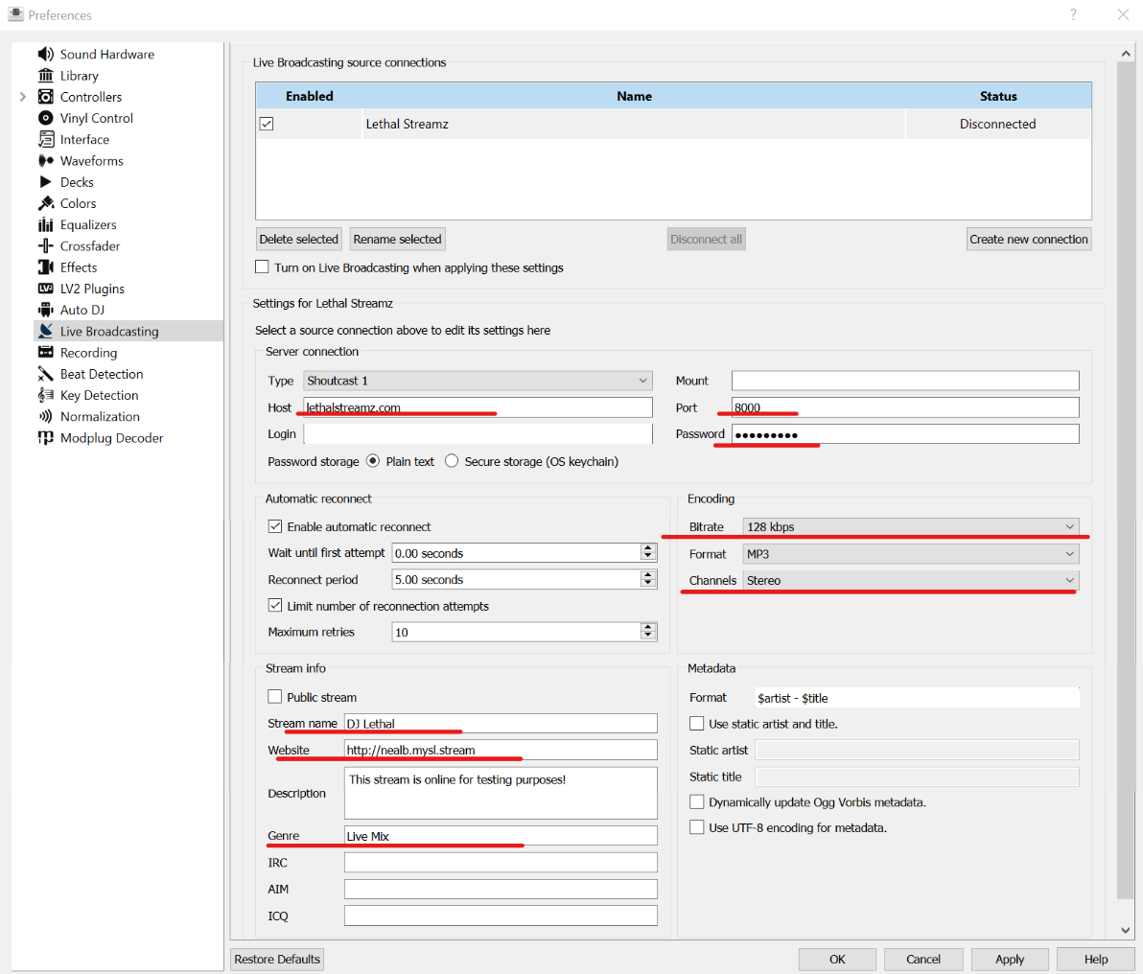Check the Public stream checkbox
Screen dimensions: 1143x974
tap(275, 696)
